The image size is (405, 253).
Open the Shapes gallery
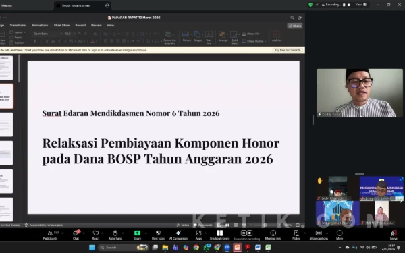198,36
